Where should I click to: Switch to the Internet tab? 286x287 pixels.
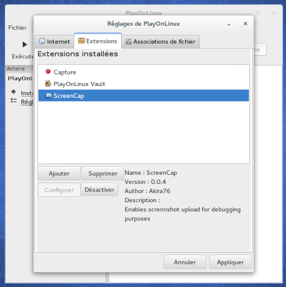(54, 41)
